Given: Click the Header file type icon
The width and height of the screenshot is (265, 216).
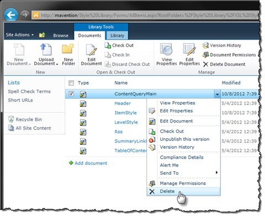Looking at the screenshot, I should click(x=83, y=104).
